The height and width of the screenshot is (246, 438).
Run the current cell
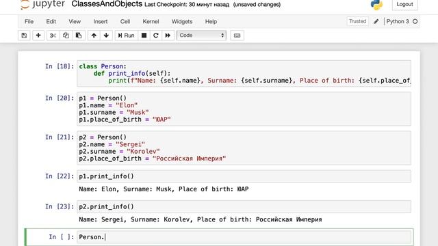(126, 36)
